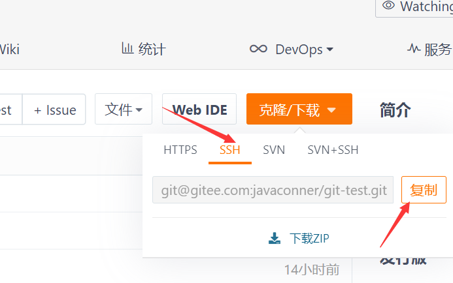453x283 pixels.
Task: Click the 下载ZIP link
Action: tap(309, 239)
